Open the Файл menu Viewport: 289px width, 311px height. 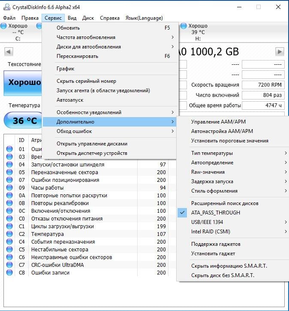pos(9,18)
